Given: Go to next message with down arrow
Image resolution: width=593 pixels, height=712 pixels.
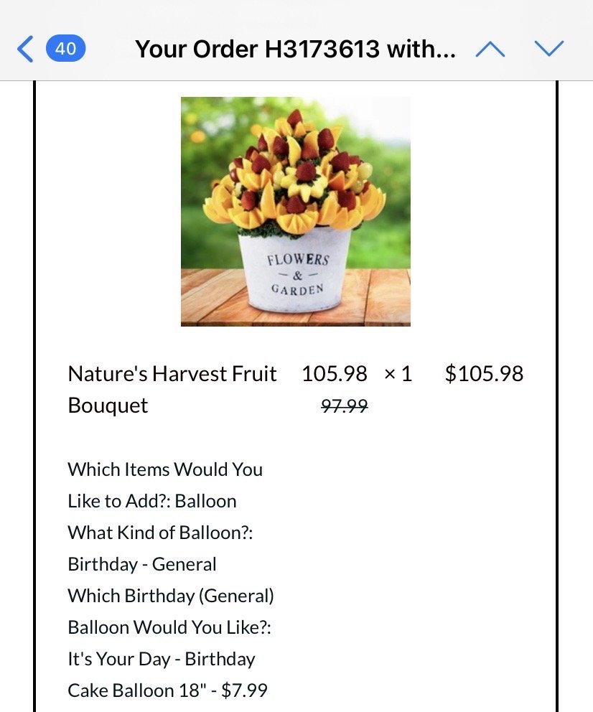Looking at the screenshot, I should point(549,49).
